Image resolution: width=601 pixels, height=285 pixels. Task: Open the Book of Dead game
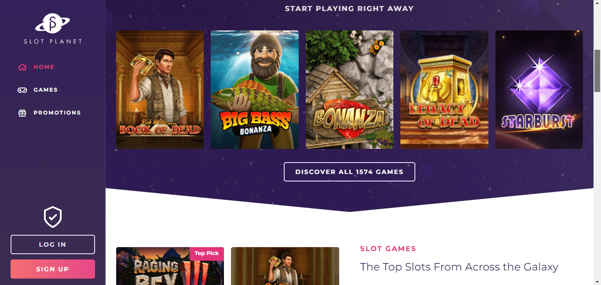point(160,89)
